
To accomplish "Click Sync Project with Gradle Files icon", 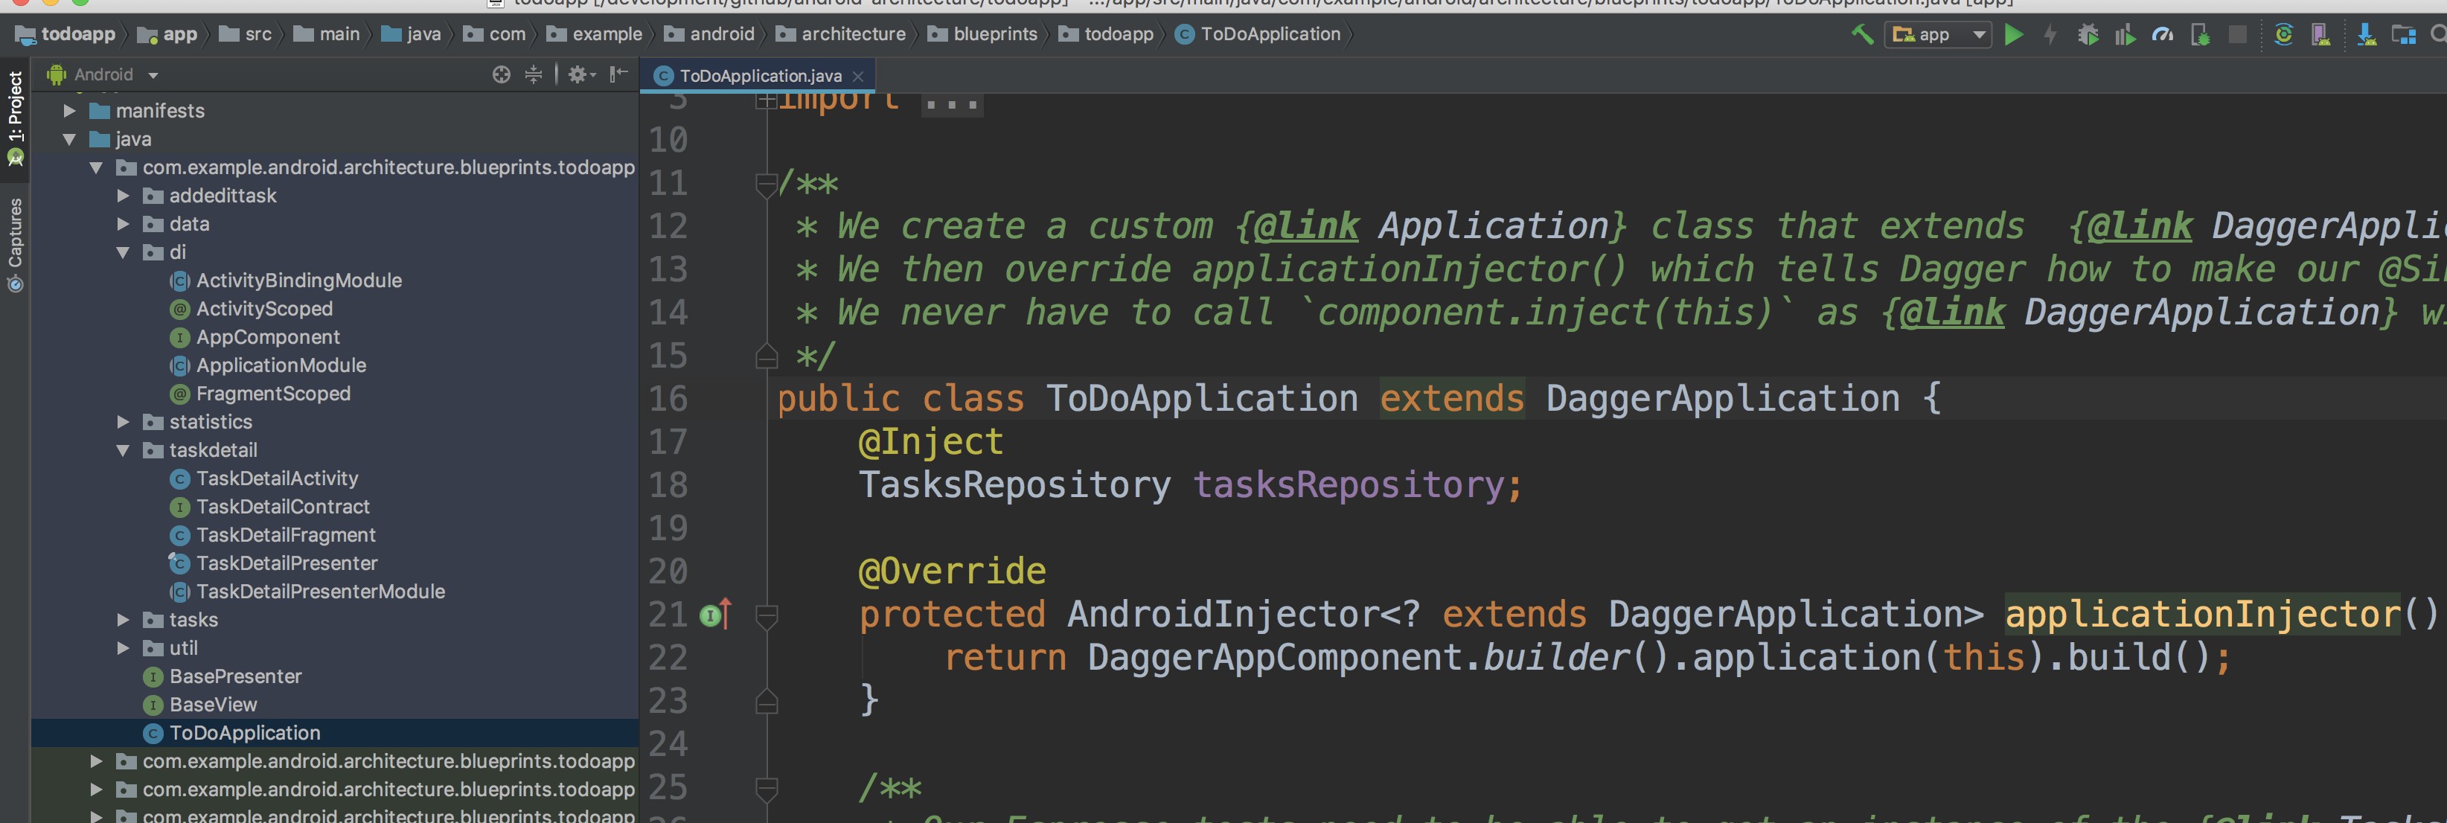I will point(2283,35).
